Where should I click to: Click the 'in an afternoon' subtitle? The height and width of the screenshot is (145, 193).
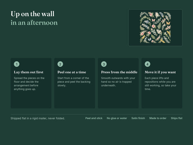[34, 23]
